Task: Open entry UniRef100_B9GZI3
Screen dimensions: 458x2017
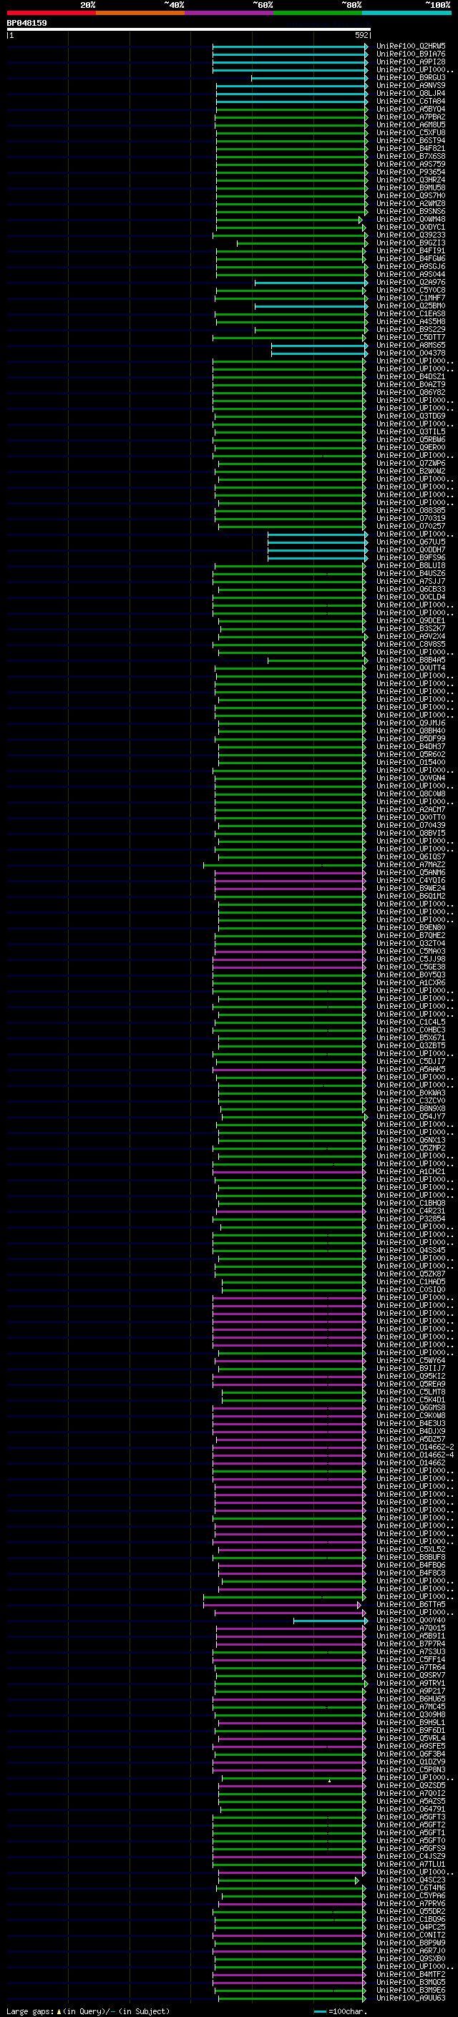Action: 411,243
